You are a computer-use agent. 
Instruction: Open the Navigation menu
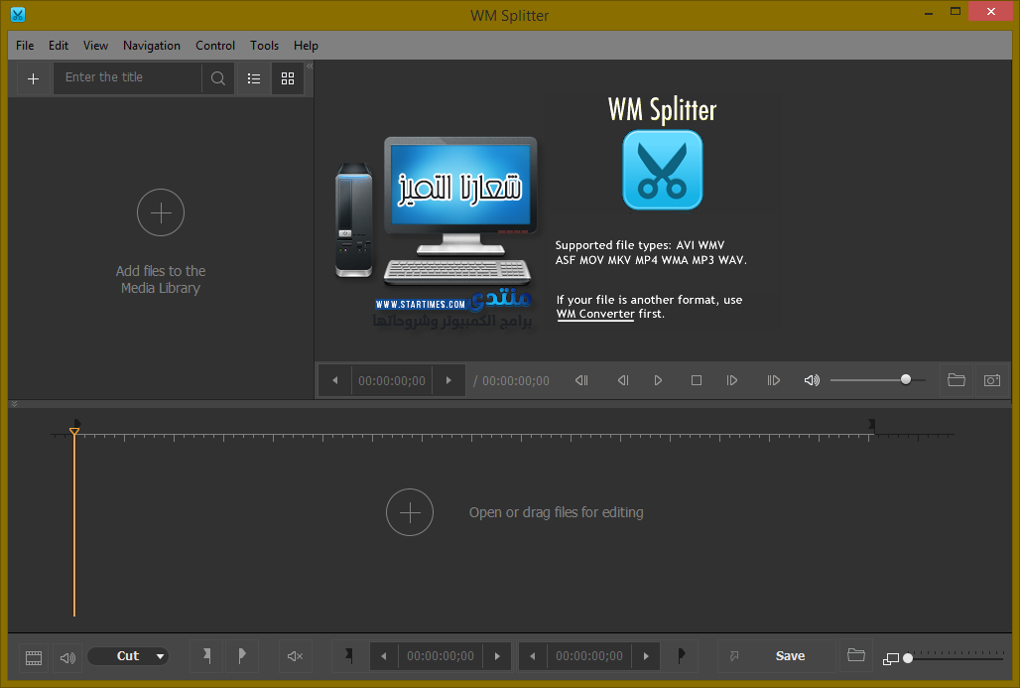[x=152, y=46]
